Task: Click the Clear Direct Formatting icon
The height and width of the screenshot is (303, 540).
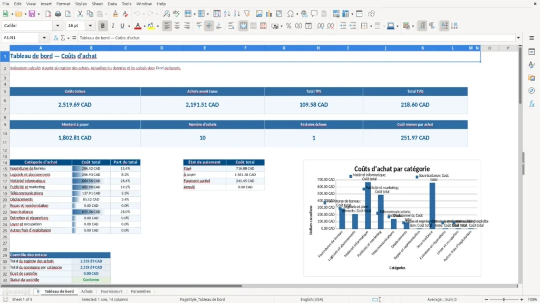Action: coord(126,14)
